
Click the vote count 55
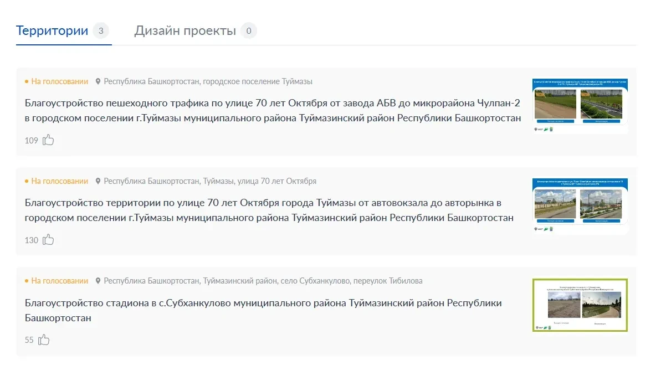coord(29,340)
